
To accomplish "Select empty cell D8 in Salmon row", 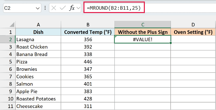I will (x=193, y=84).
